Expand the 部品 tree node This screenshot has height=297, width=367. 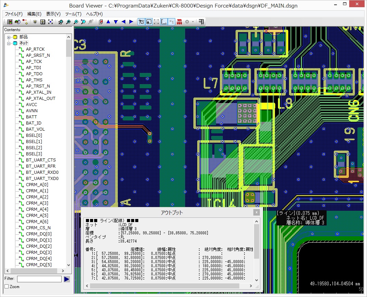(9, 37)
